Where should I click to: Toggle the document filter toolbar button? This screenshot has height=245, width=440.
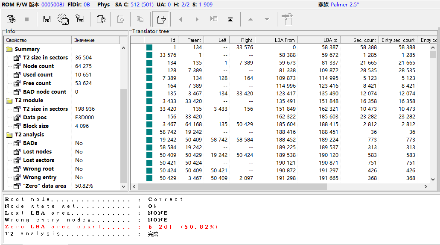(x=161, y=19)
